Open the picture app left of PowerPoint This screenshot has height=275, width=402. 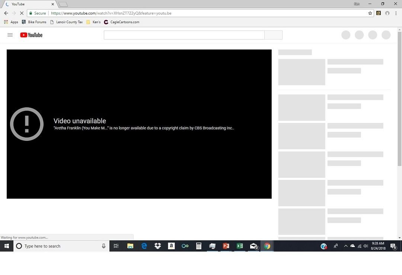coord(212,246)
